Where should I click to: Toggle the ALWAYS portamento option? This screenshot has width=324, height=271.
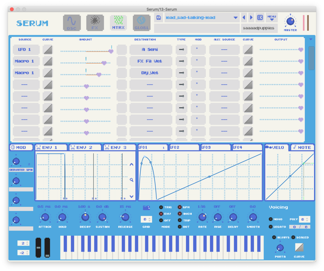point(274,237)
